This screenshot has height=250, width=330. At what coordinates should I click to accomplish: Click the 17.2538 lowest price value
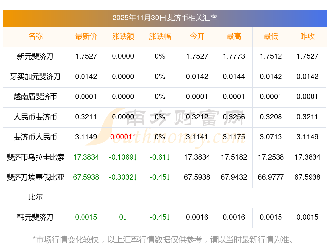tap(271, 157)
